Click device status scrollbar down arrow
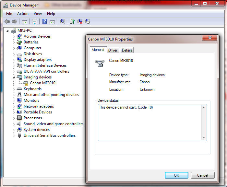 [x=204, y=137]
